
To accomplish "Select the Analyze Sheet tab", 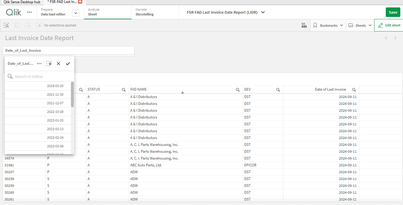I will [107, 12].
